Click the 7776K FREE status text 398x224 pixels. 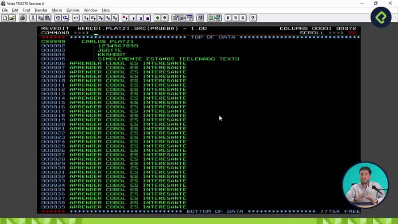pyautogui.click(x=340, y=211)
